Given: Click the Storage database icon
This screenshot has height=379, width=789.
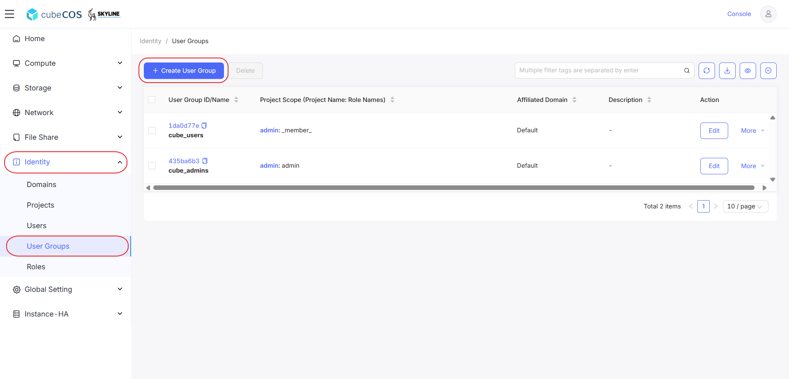Looking at the screenshot, I should click(16, 88).
